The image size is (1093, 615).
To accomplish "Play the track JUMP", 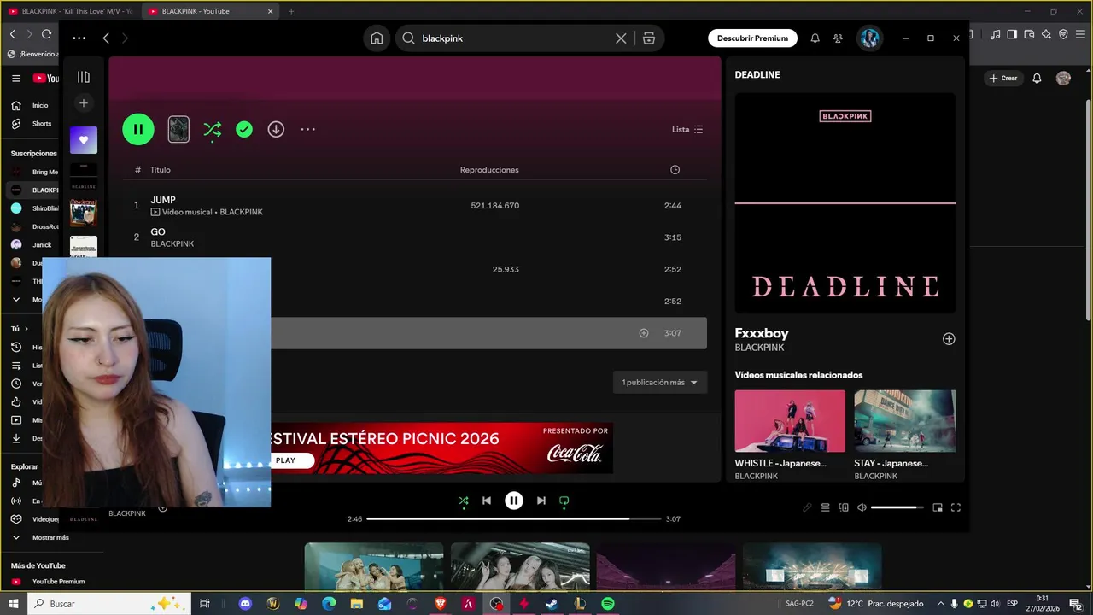I will pos(163,200).
